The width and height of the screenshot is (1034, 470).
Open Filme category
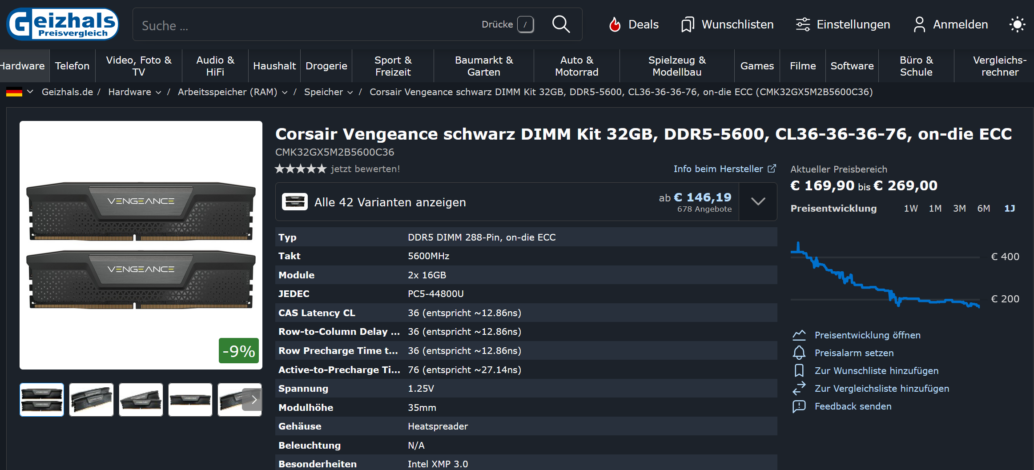coord(803,66)
